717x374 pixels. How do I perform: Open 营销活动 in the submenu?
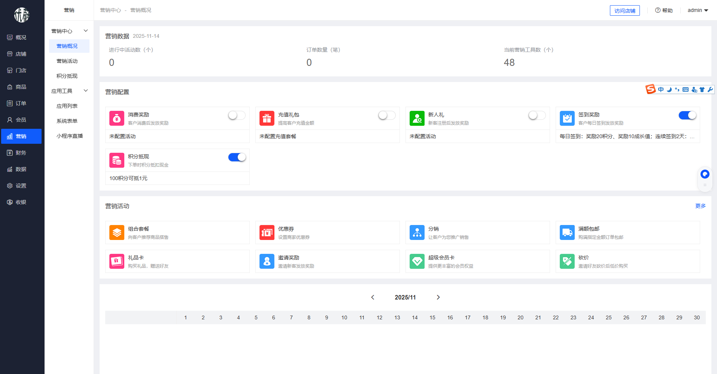(67, 61)
